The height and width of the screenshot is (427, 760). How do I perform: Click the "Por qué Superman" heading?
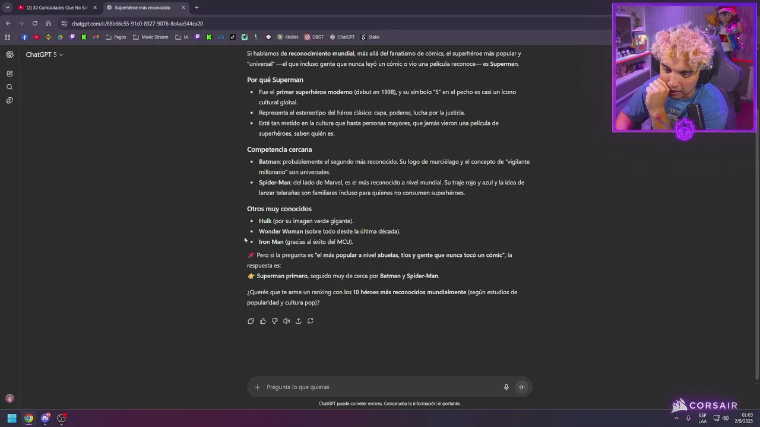(x=275, y=80)
